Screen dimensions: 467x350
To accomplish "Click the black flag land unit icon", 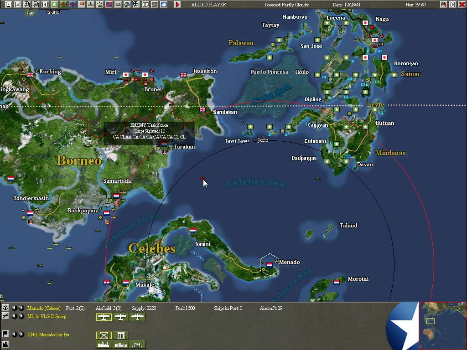I will click(5, 334).
